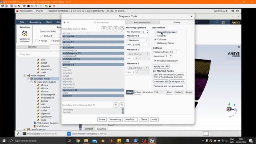Select gurney:53 in Boundary Zones list
Image resolution: width=256 pixels, height=144 pixels.
tap(93, 65)
